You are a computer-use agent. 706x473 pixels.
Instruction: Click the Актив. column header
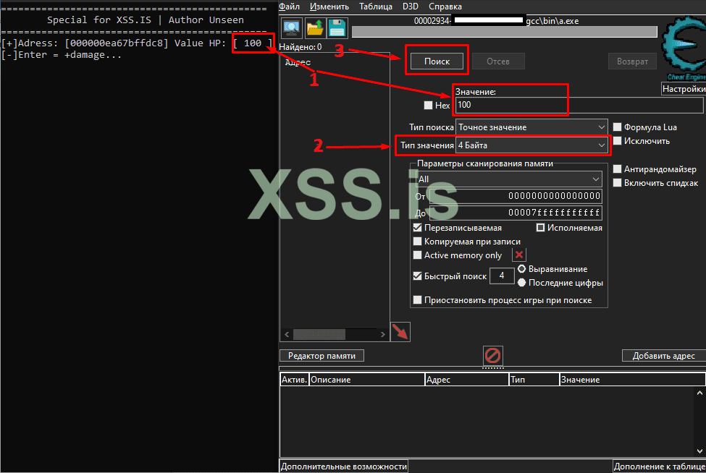pos(295,380)
